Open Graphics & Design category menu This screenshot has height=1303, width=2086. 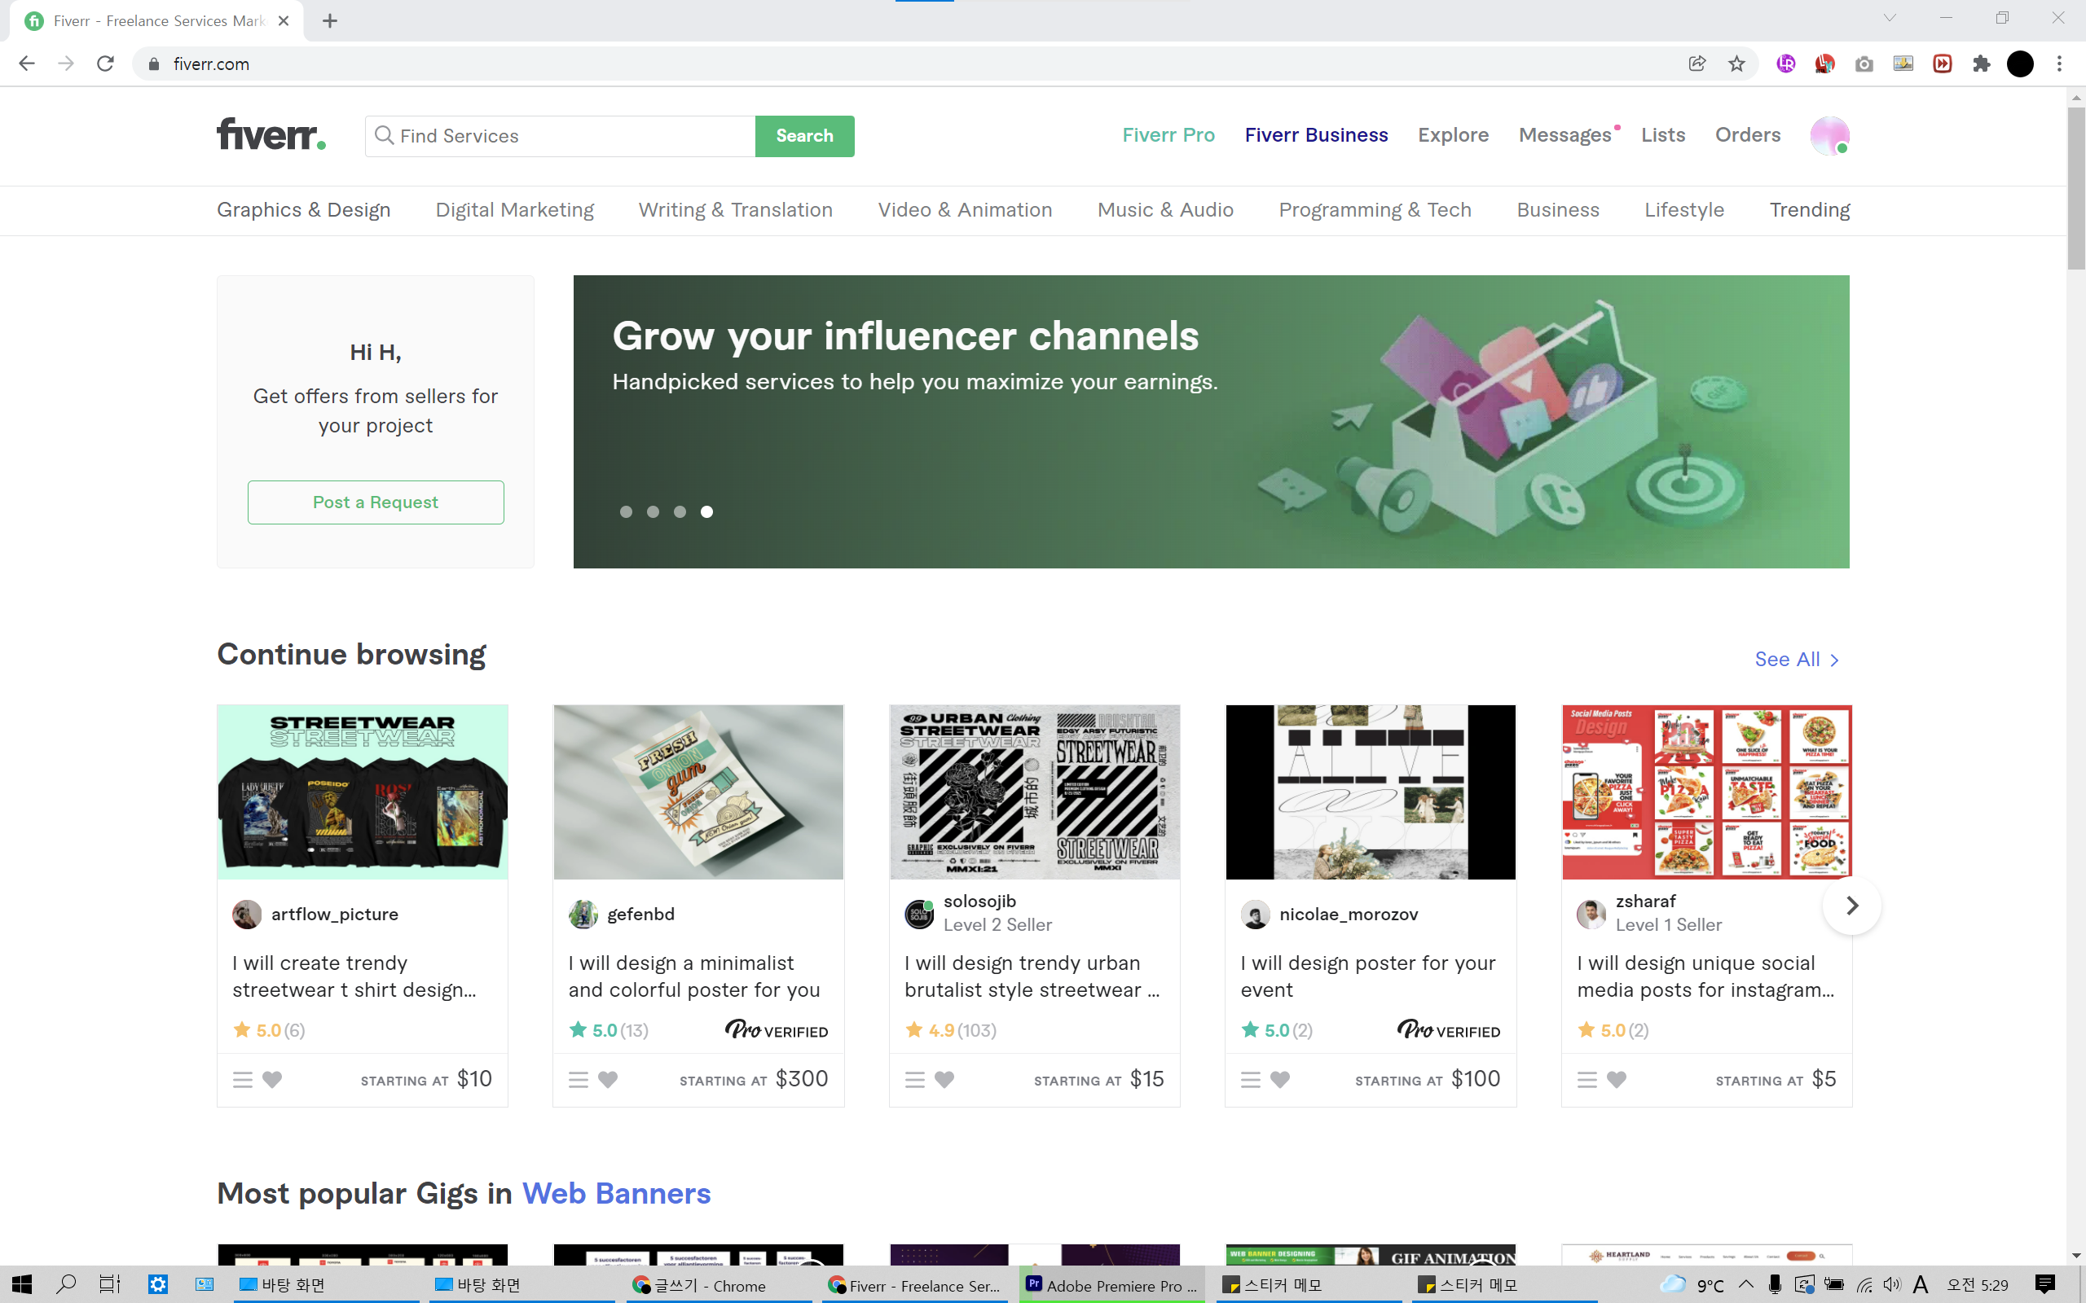coord(303,209)
